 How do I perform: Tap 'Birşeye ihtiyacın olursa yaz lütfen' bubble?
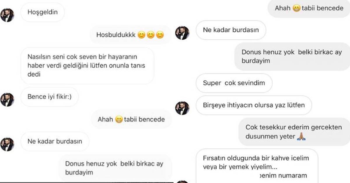pyautogui.click(x=254, y=105)
